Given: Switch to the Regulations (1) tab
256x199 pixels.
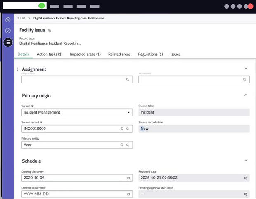Looking at the screenshot, I should pyautogui.click(x=150, y=54).
